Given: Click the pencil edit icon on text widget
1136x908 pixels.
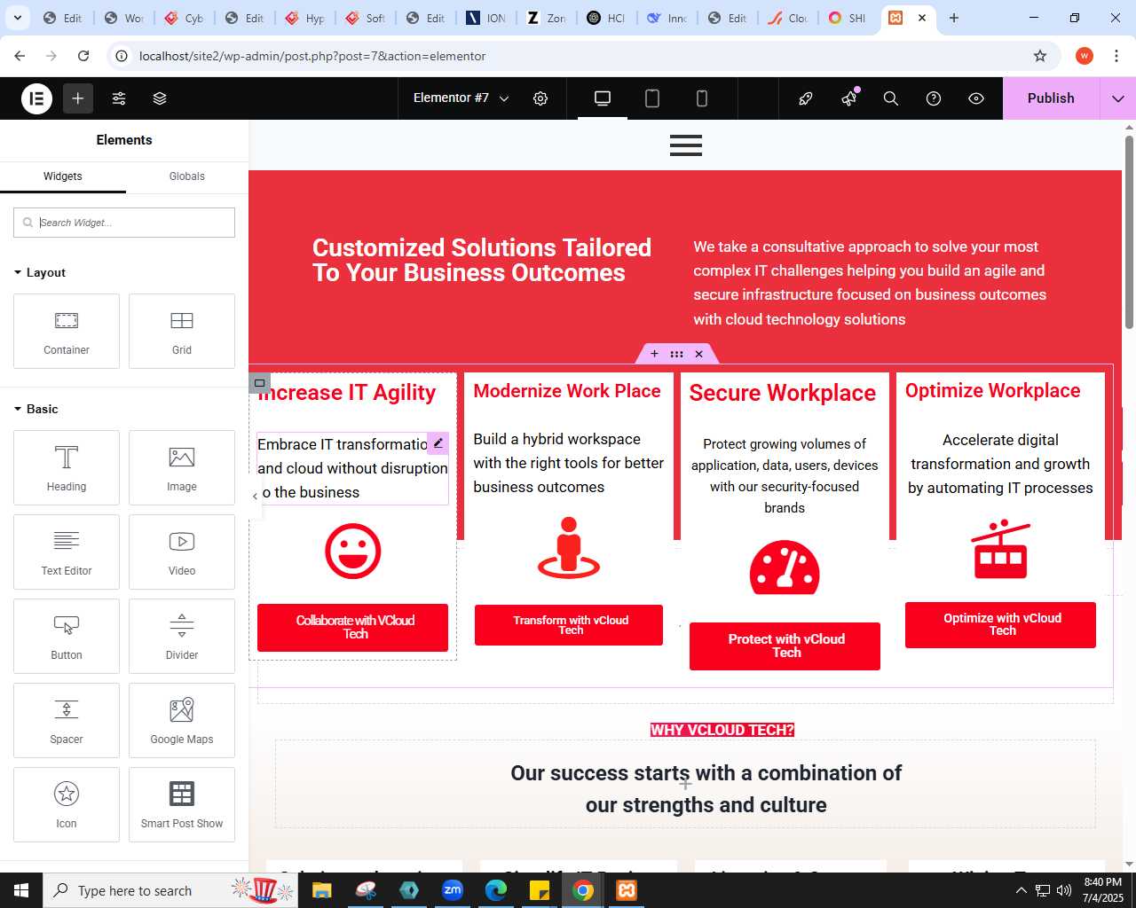Looking at the screenshot, I should coord(438,442).
